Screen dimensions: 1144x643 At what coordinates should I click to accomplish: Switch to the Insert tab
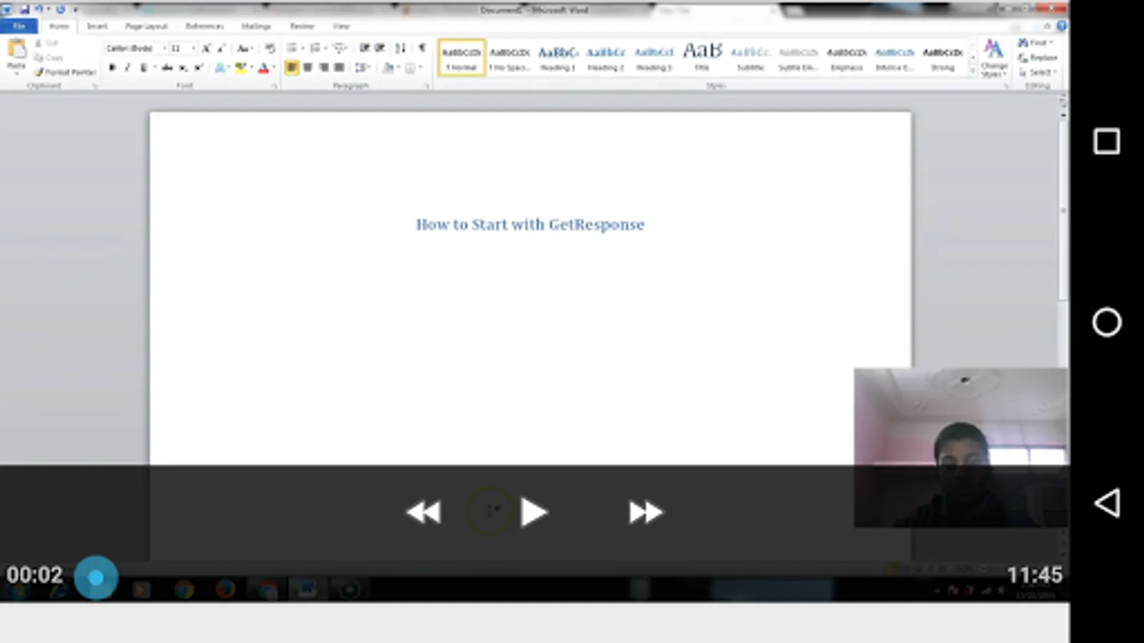[97, 26]
